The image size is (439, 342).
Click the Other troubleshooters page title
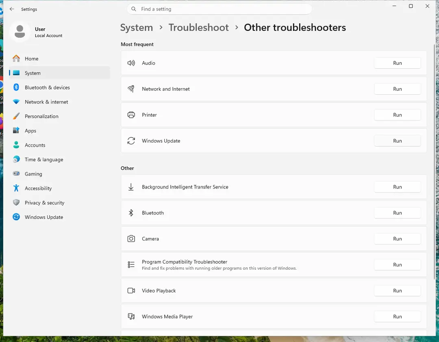pyautogui.click(x=295, y=28)
